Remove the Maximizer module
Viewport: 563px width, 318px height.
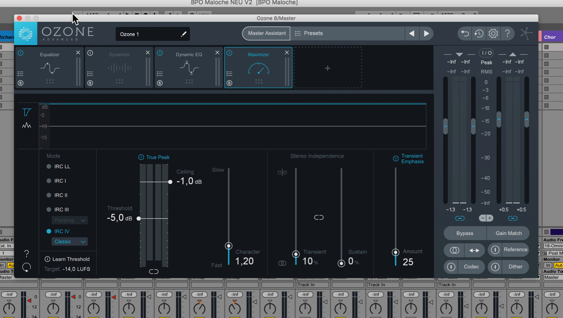tap(287, 53)
